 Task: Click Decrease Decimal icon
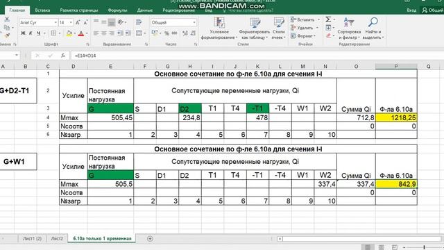(193, 33)
